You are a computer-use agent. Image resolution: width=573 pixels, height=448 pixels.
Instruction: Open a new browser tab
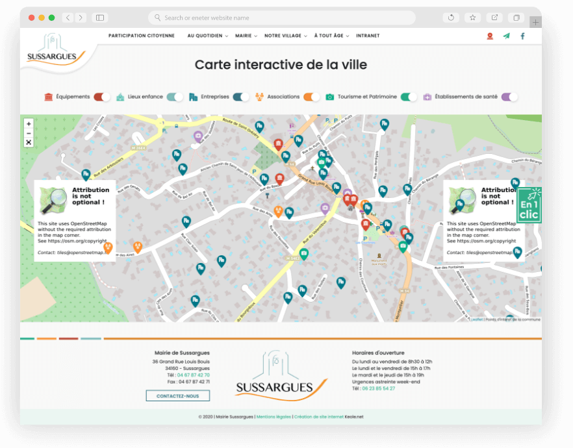pyautogui.click(x=535, y=22)
